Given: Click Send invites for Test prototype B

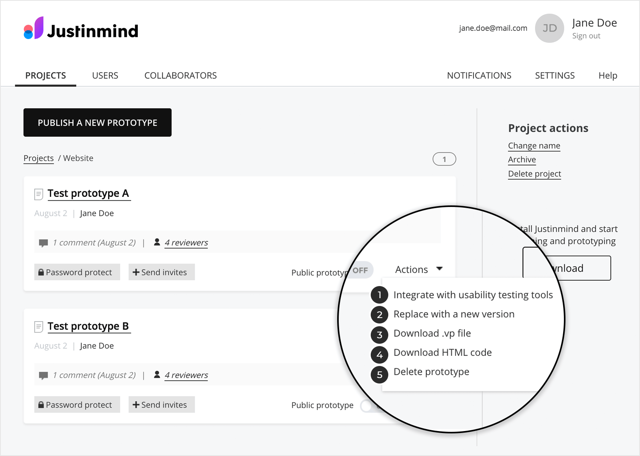Looking at the screenshot, I should coord(162,405).
